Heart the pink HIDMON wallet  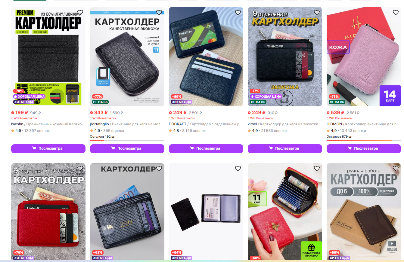click(396, 12)
